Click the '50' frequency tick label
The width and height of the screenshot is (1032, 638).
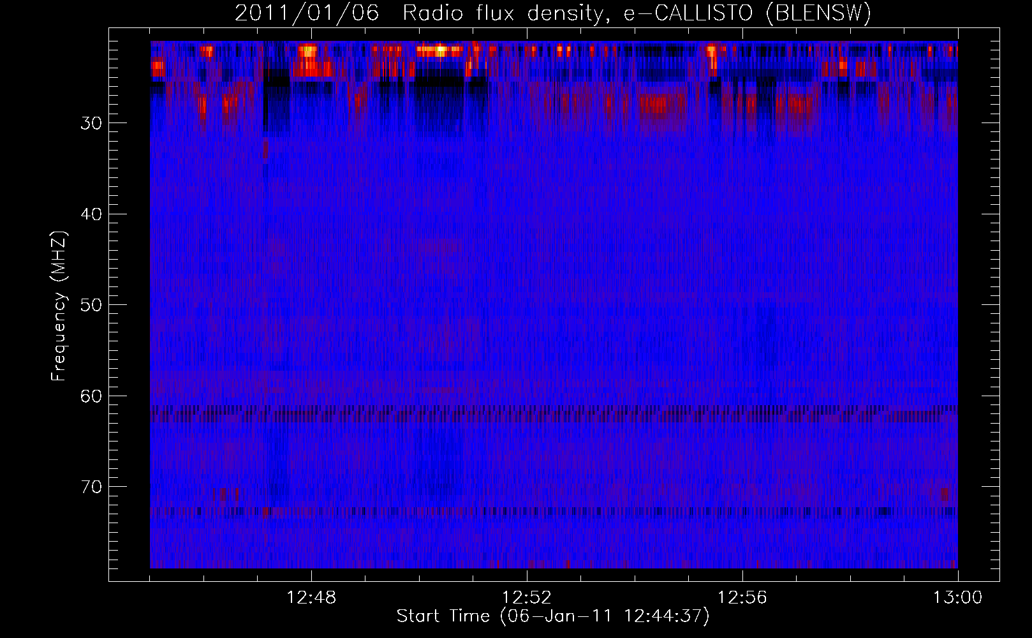pyautogui.click(x=91, y=305)
